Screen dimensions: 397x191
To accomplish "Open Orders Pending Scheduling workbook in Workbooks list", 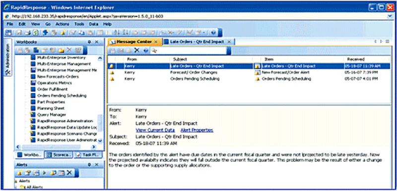I will click(x=59, y=95).
